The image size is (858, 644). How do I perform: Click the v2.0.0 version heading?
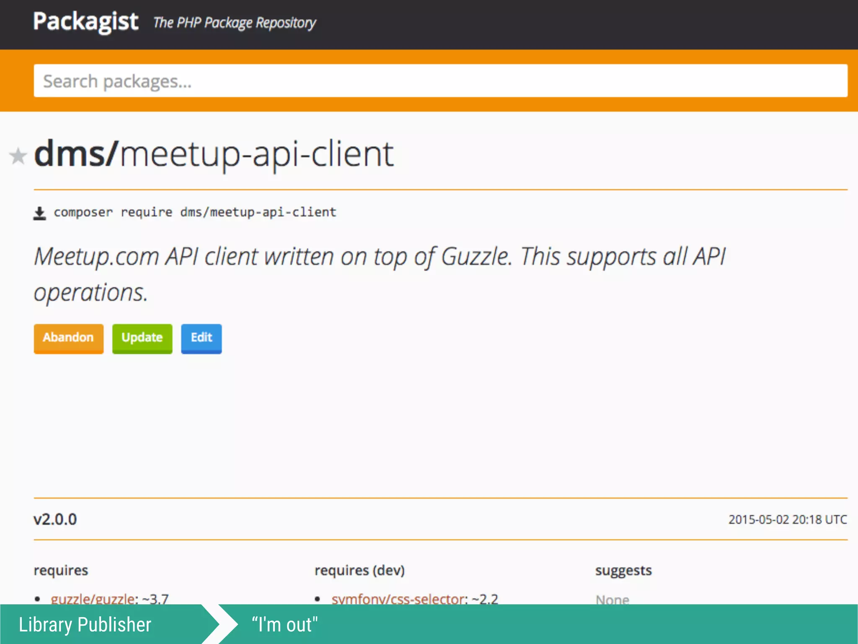pos(55,519)
